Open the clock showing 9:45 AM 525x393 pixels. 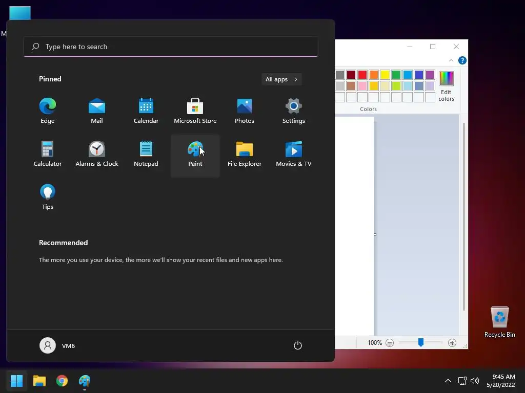click(501, 381)
